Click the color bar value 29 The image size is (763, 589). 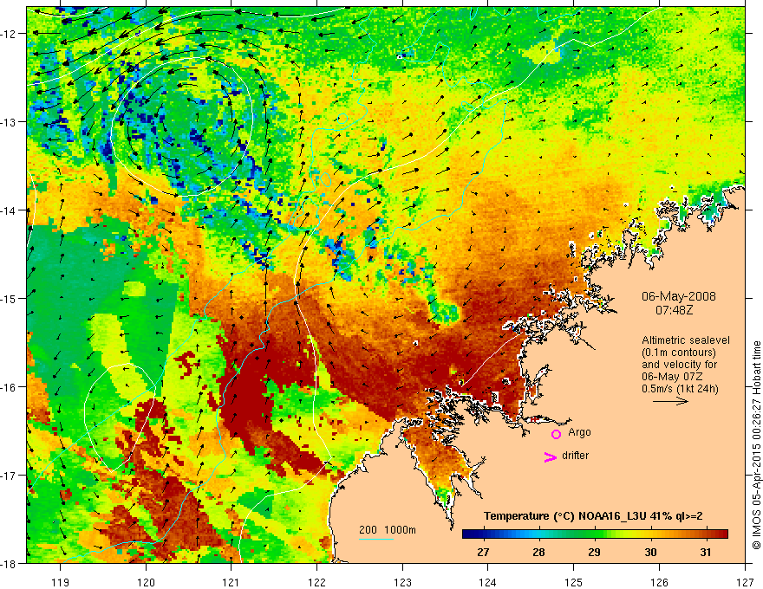click(x=594, y=552)
